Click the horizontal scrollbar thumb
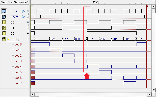The width and height of the screenshot is (156, 97). point(37,94)
